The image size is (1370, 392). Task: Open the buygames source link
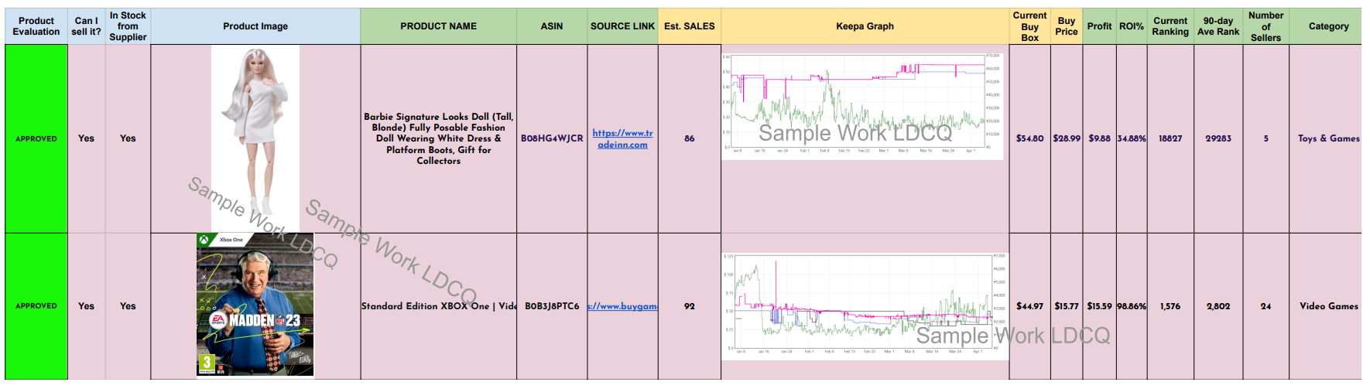(x=623, y=306)
